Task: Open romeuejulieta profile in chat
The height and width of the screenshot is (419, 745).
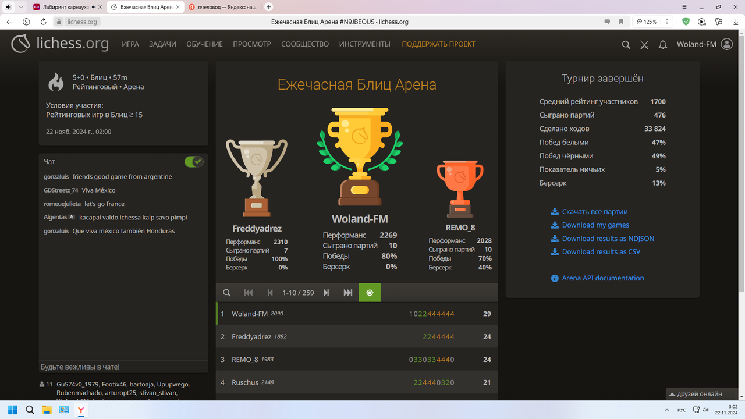Action: pyautogui.click(x=62, y=204)
